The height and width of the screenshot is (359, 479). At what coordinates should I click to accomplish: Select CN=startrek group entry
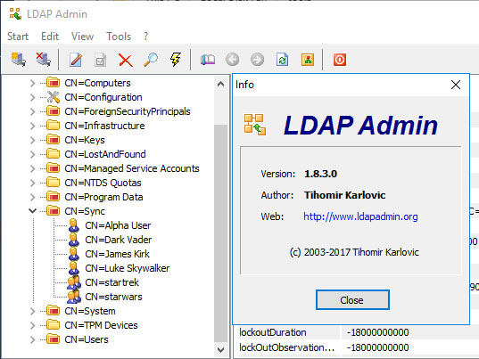point(111,282)
